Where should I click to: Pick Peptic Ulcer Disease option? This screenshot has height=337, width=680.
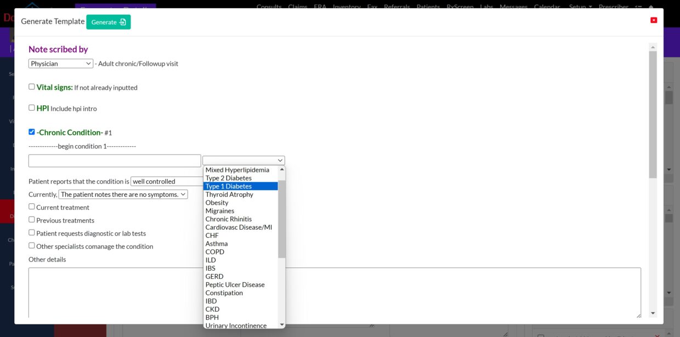pyautogui.click(x=235, y=285)
